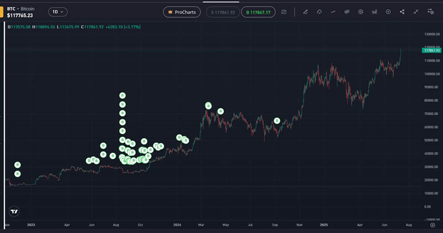Select the buy marker near September 2024
This screenshot has height=233, width=443.
(277, 121)
